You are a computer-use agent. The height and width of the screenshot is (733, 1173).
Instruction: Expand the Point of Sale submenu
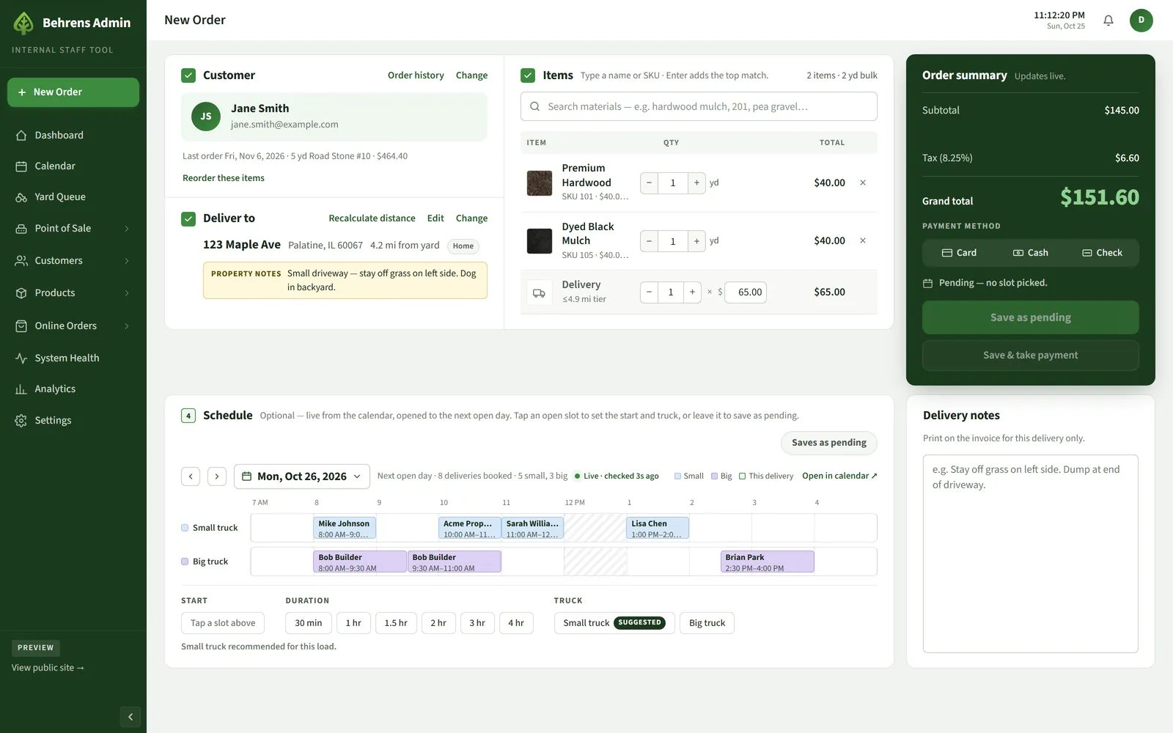point(127,229)
